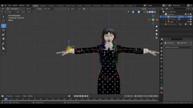The image size is (193, 108).
Task: Open the Keying dropdown in timeline
Action: [x=18, y=96]
